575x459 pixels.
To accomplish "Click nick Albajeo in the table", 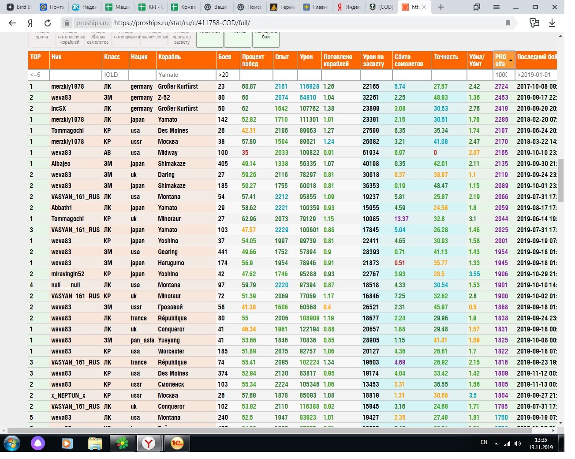I will point(61,164).
